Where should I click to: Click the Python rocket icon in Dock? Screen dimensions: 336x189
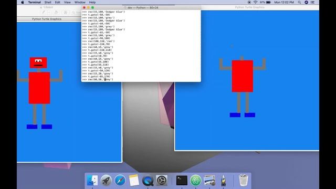(223, 180)
